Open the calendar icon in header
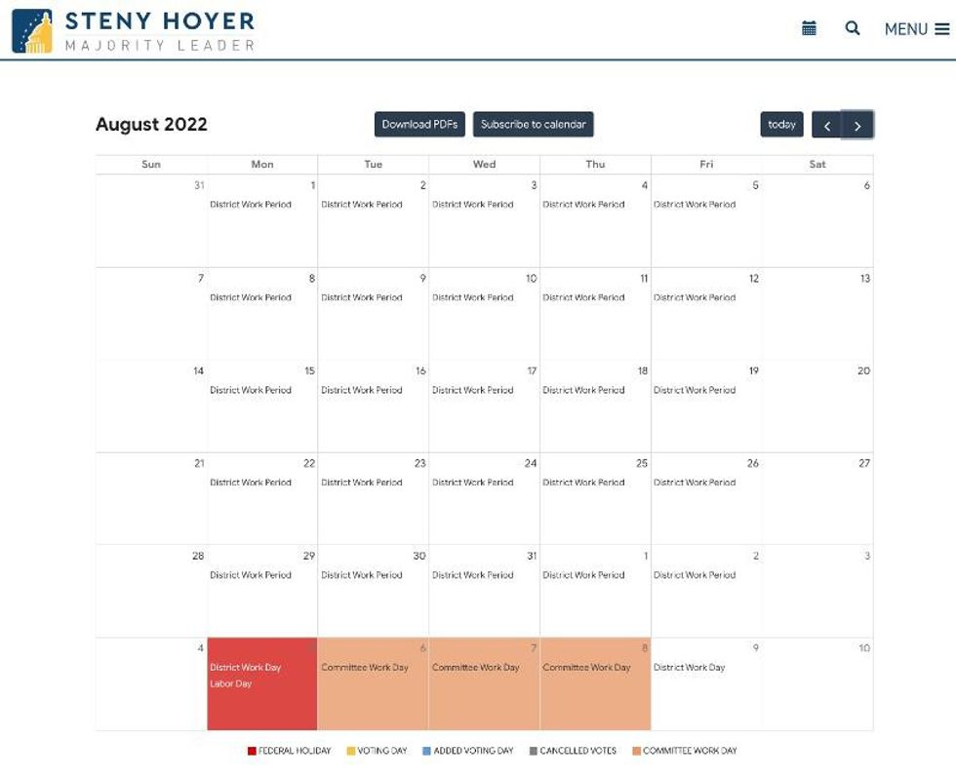 pyautogui.click(x=809, y=28)
